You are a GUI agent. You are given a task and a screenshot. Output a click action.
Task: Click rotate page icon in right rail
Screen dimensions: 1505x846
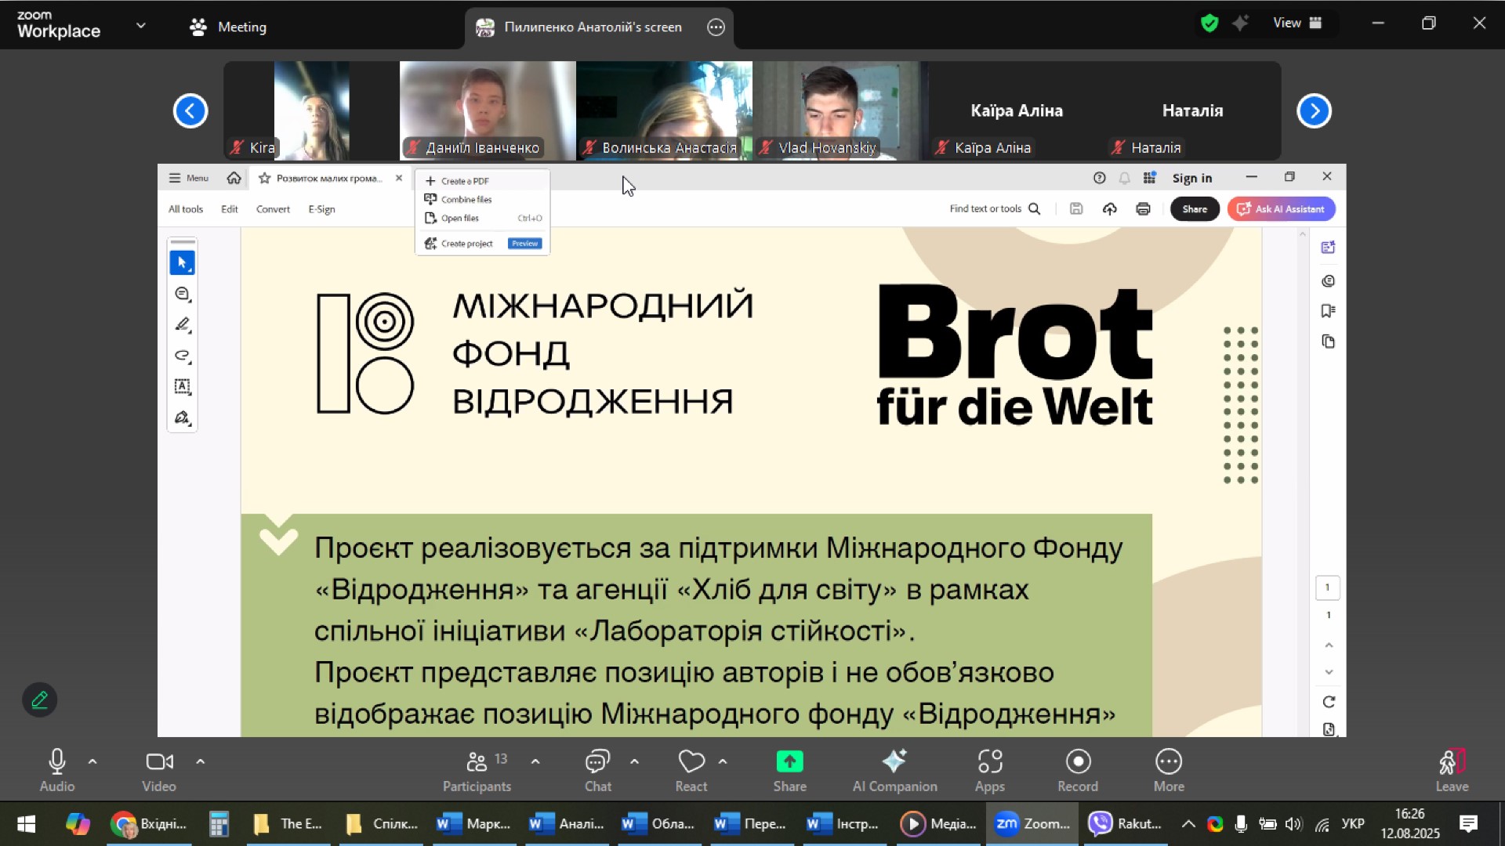point(1329,702)
